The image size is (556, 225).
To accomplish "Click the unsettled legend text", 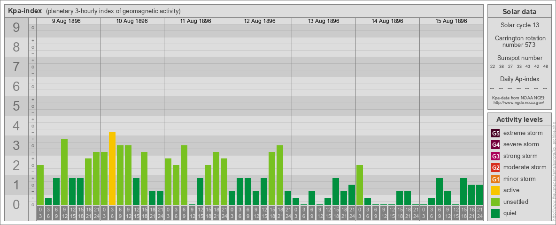I will click(x=516, y=202).
